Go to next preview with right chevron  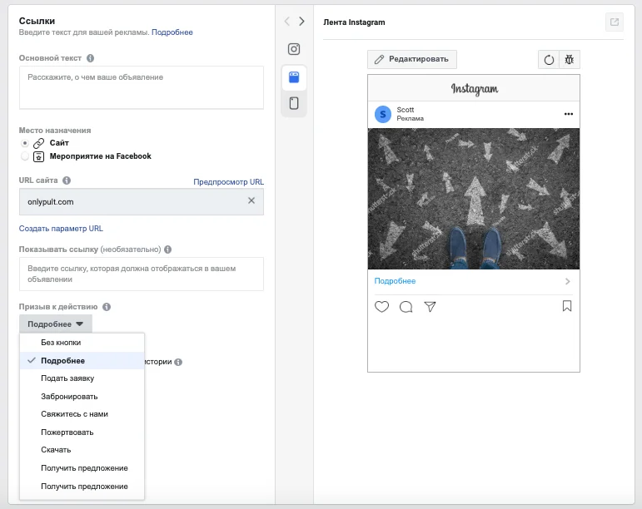click(x=302, y=22)
